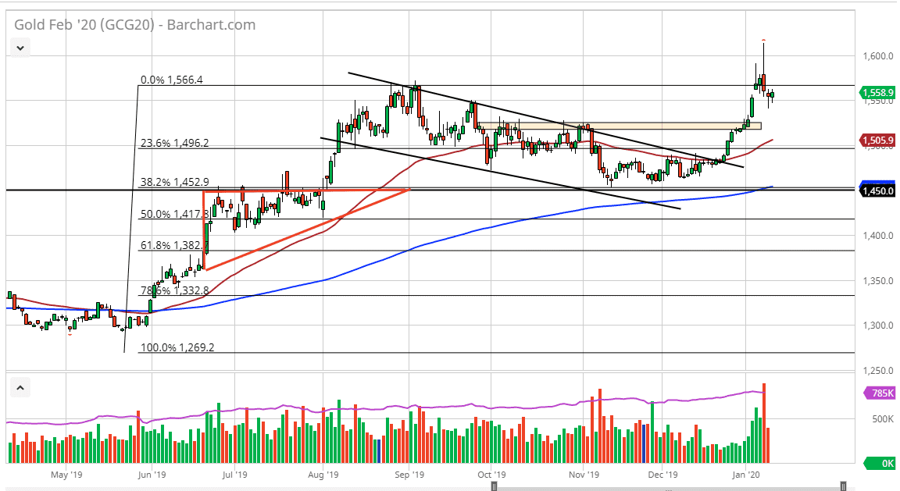This screenshot has height=491, width=900.
Task: Click the 61.8% Fibonacci level label
Action: tap(172, 245)
